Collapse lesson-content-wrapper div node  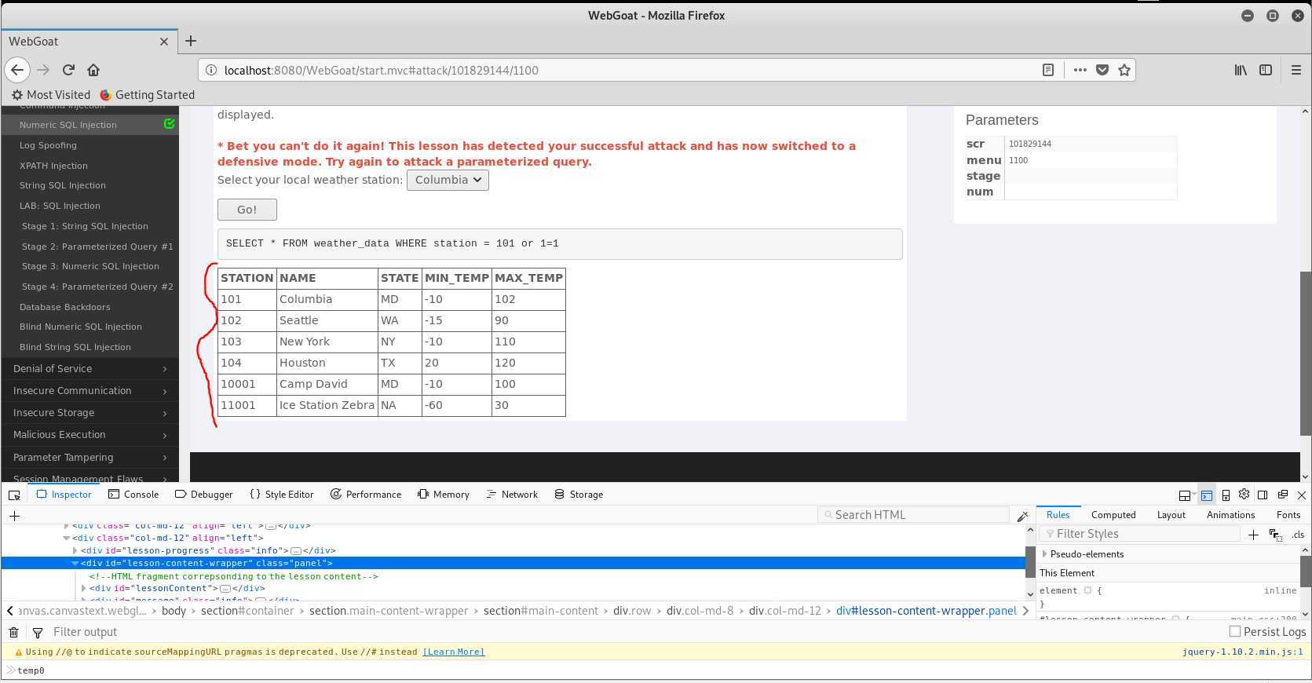(x=75, y=564)
